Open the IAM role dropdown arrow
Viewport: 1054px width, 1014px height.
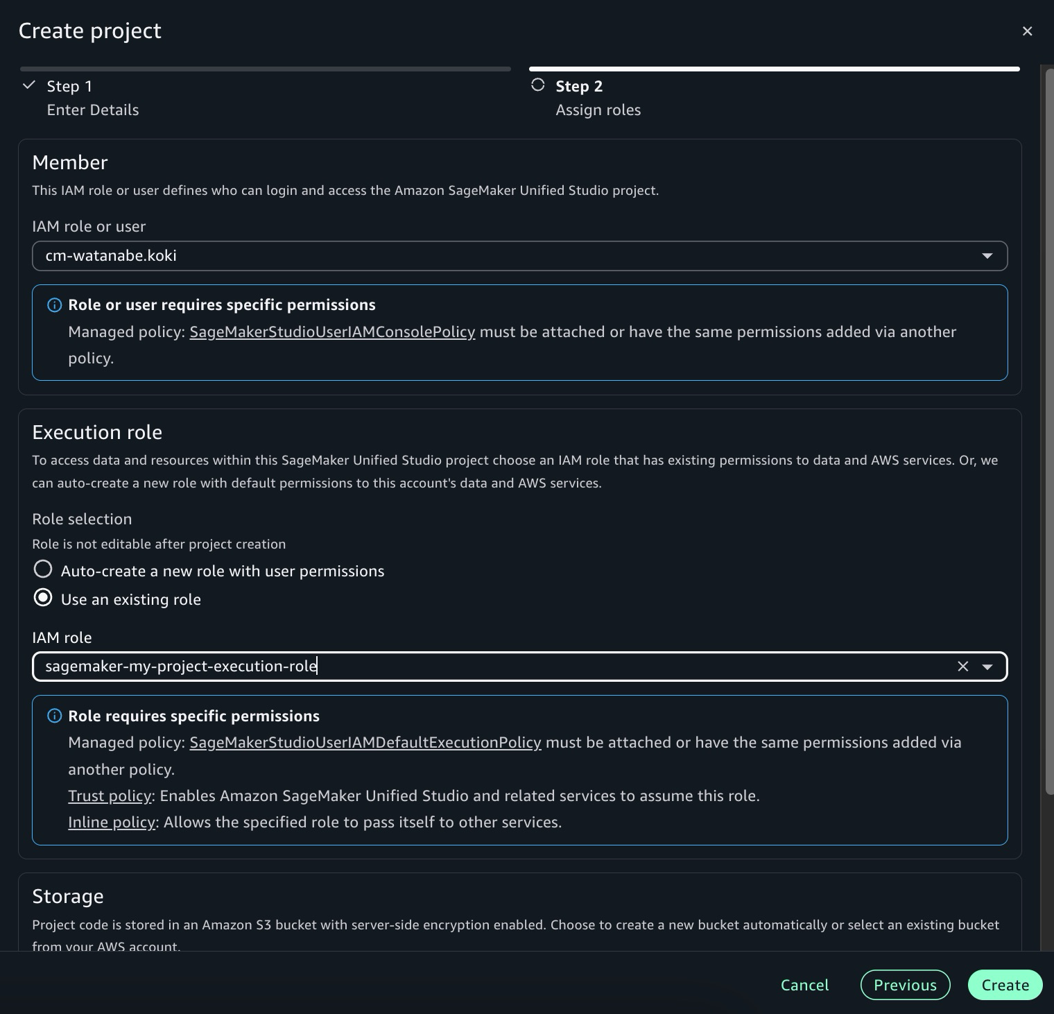[987, 667]
